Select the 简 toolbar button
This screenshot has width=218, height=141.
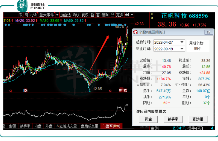(26, 15)
